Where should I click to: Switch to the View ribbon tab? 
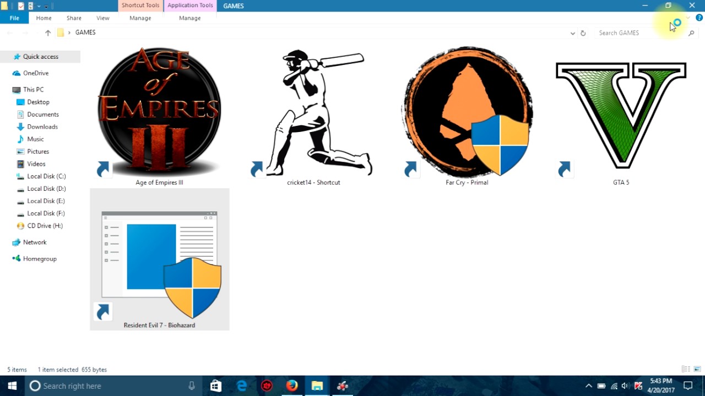point(102,18)
